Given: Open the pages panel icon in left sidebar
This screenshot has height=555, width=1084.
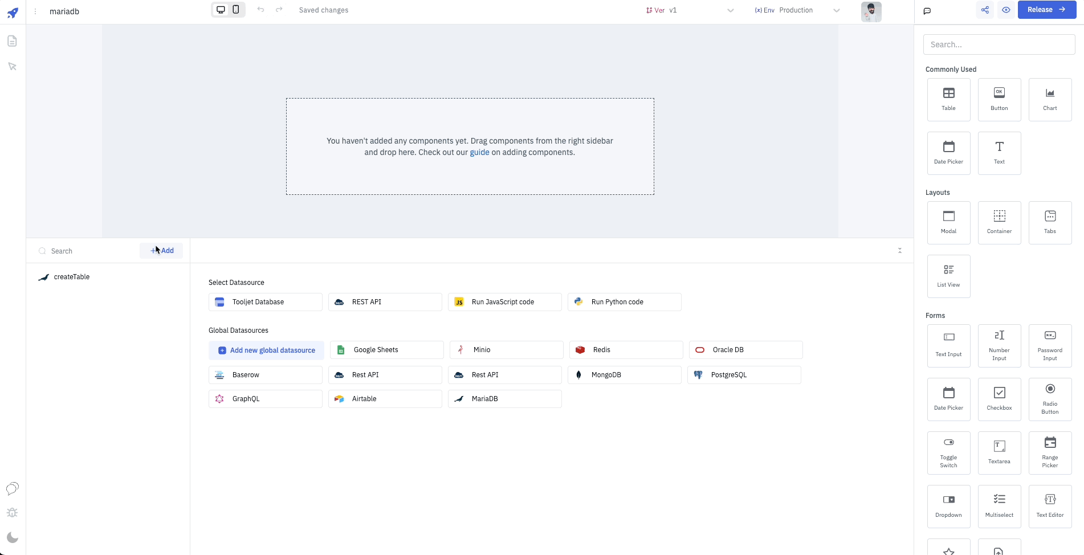Looking at the screenshot, I should click(x=12, y=41).
